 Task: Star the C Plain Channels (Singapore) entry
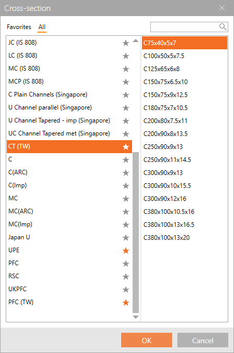tap(126, 95)
